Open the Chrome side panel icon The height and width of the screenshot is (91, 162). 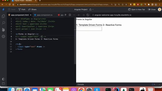point(152,5)
